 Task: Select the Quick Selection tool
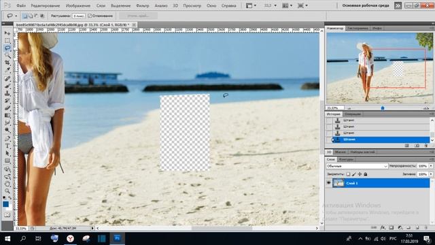point(7,55)
